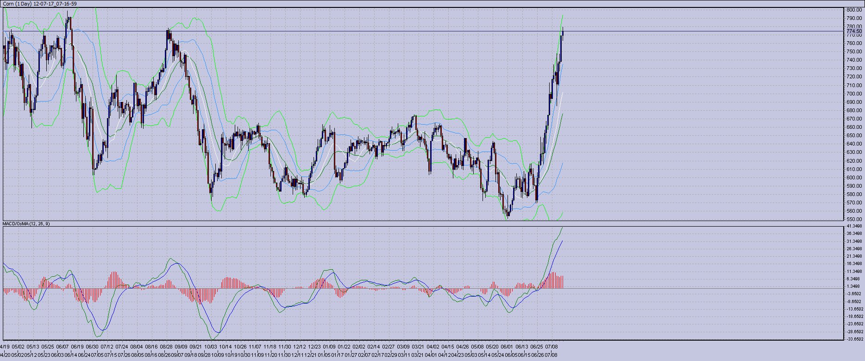Select the MACD/OsMA (12, 26, 9) indicator label
Image resolution: width=865 pixels, height=361 pixels.
26,224
